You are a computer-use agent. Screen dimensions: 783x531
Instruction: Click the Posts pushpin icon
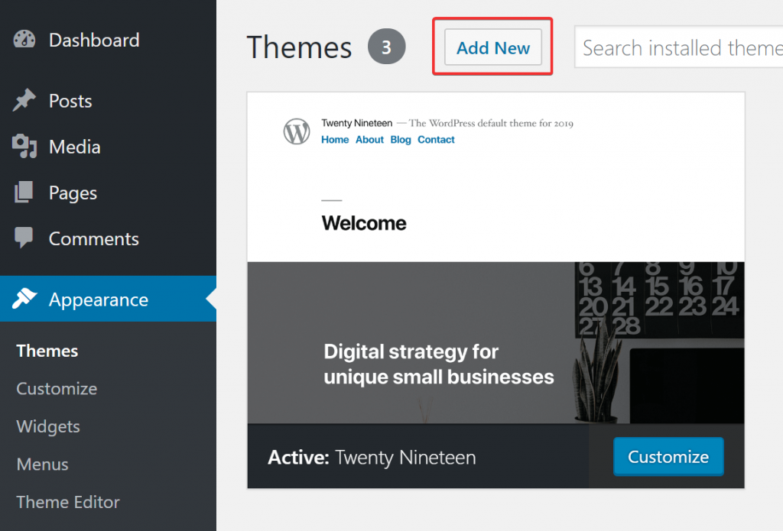24,101
